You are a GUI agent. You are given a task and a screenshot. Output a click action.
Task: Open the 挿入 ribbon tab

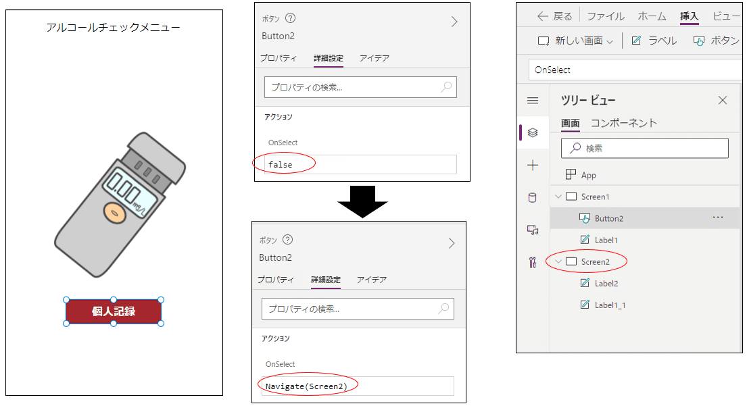[x=689, y=16]
